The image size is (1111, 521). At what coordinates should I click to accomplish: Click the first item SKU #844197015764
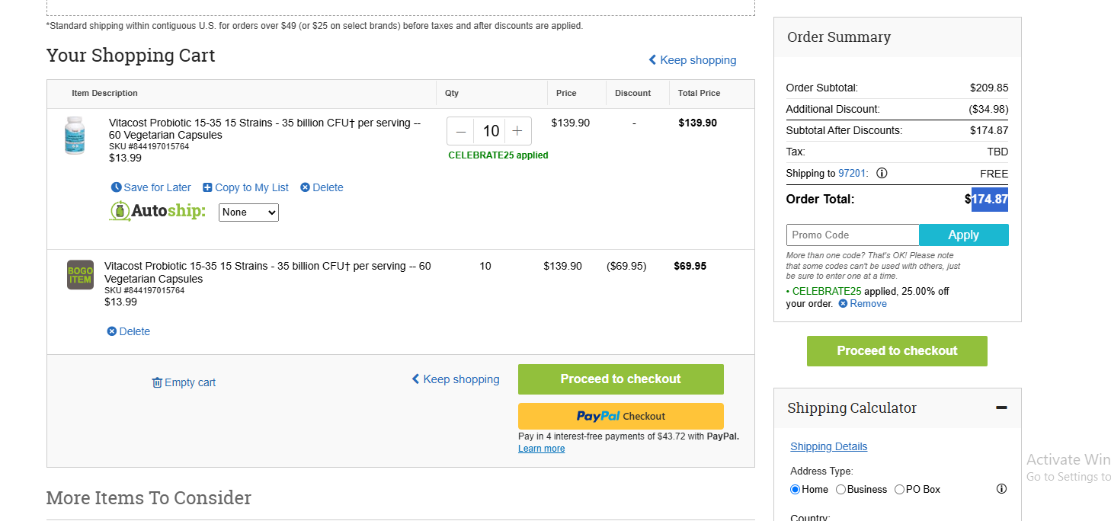pyautogui.click(x=149, y=146)
